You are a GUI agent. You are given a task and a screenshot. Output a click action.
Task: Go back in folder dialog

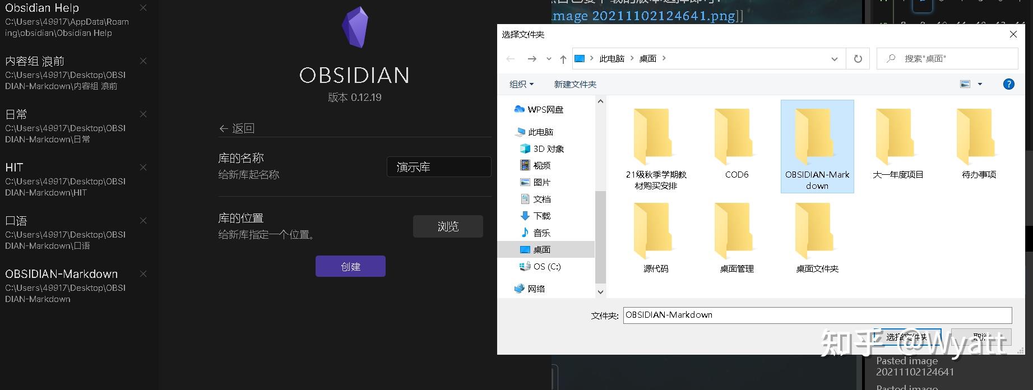510,59
